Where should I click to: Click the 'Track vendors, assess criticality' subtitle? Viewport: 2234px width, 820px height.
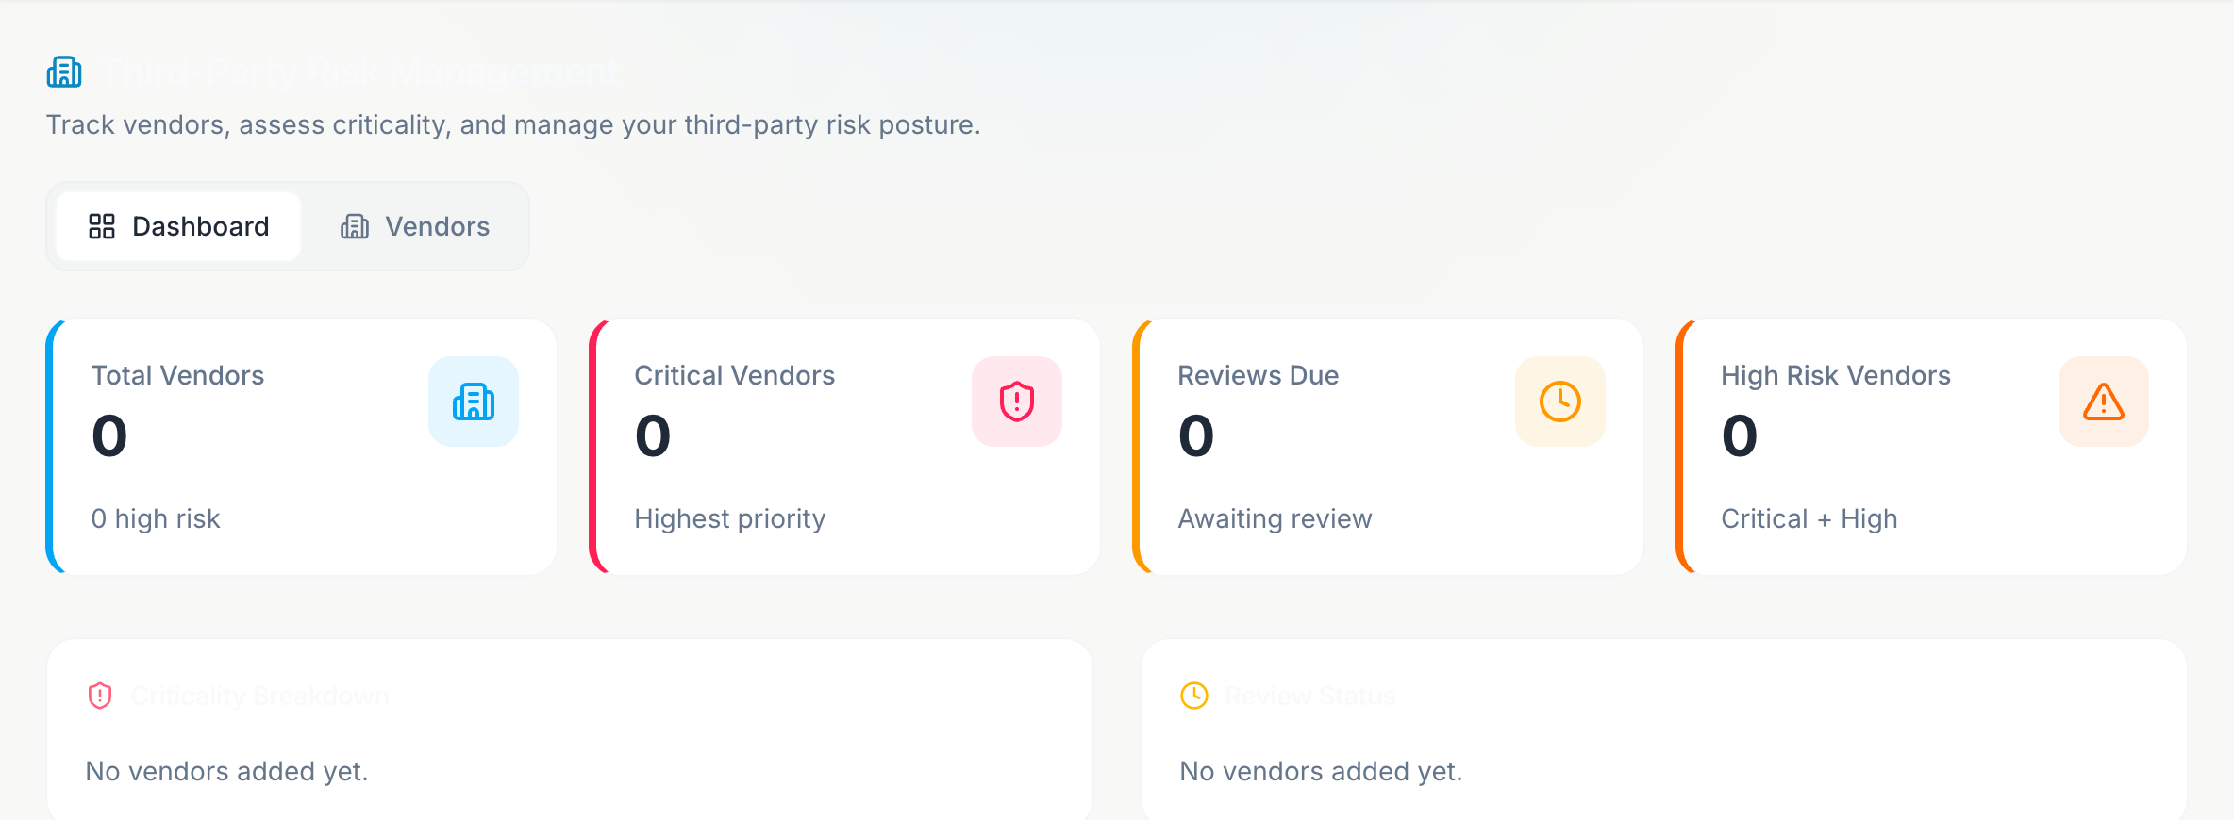coord(513,124)
